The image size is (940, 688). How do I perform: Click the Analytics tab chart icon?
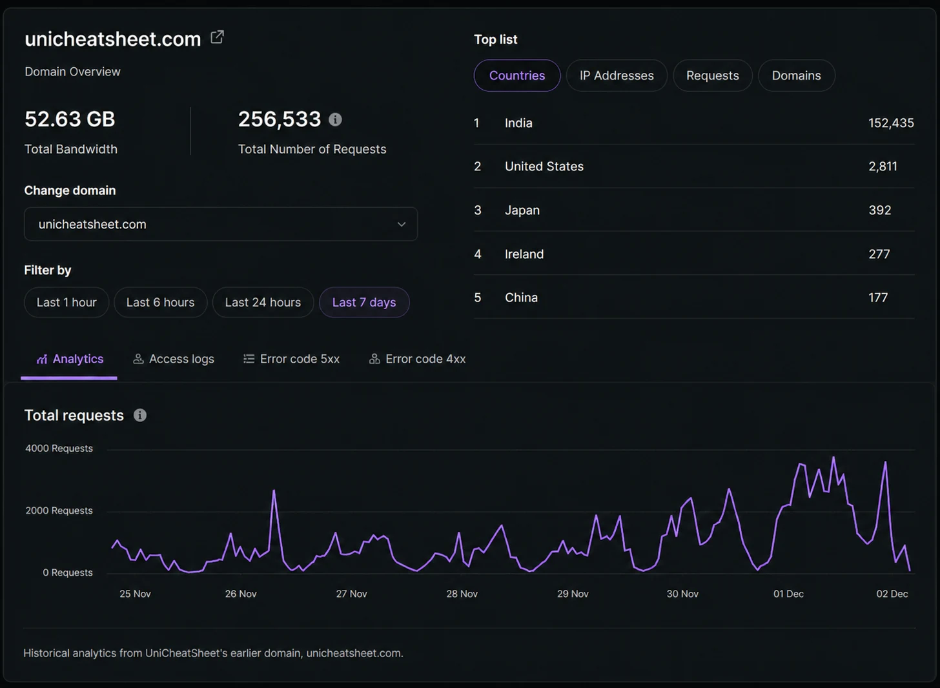42,359
